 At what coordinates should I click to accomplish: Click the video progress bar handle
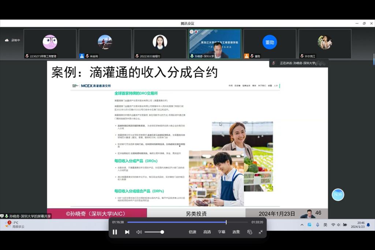(226, 222)
